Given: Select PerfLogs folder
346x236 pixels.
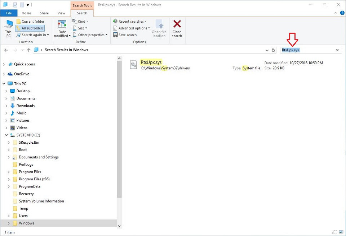Looking at the screenshot, I should (x=26, y=164).
